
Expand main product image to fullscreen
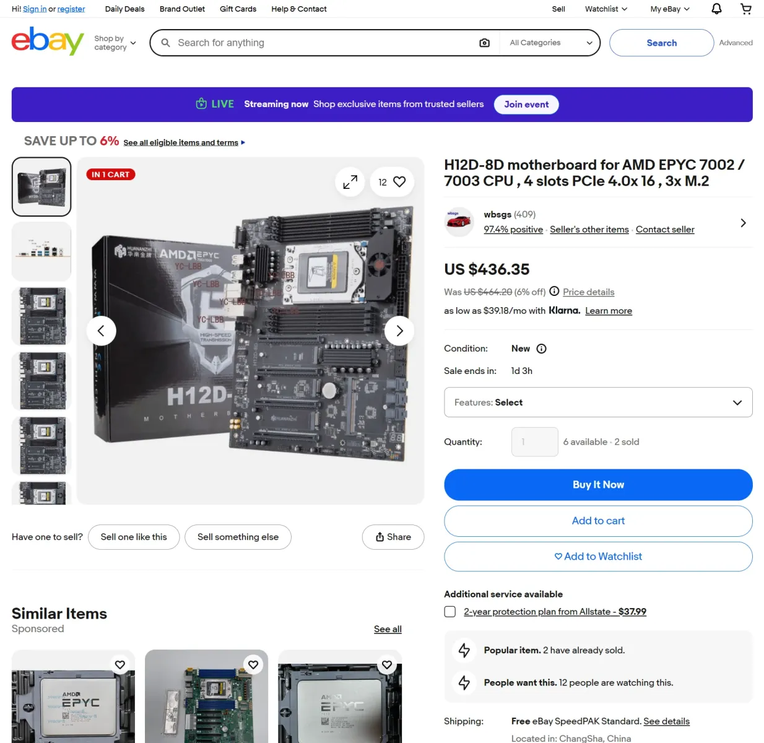350,182
